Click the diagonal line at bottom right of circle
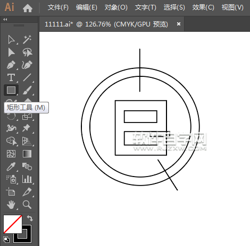 [168, 175]
